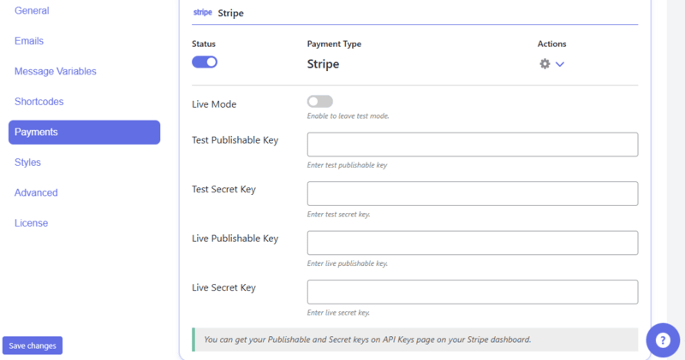Disable the Stripe Status toggle
This screenshot has height=360, width=685.
205,62
